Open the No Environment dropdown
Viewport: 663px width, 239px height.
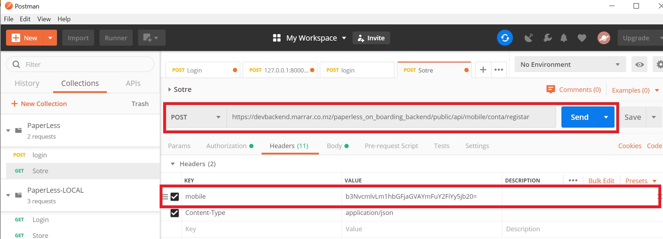[x=570, y=64]
